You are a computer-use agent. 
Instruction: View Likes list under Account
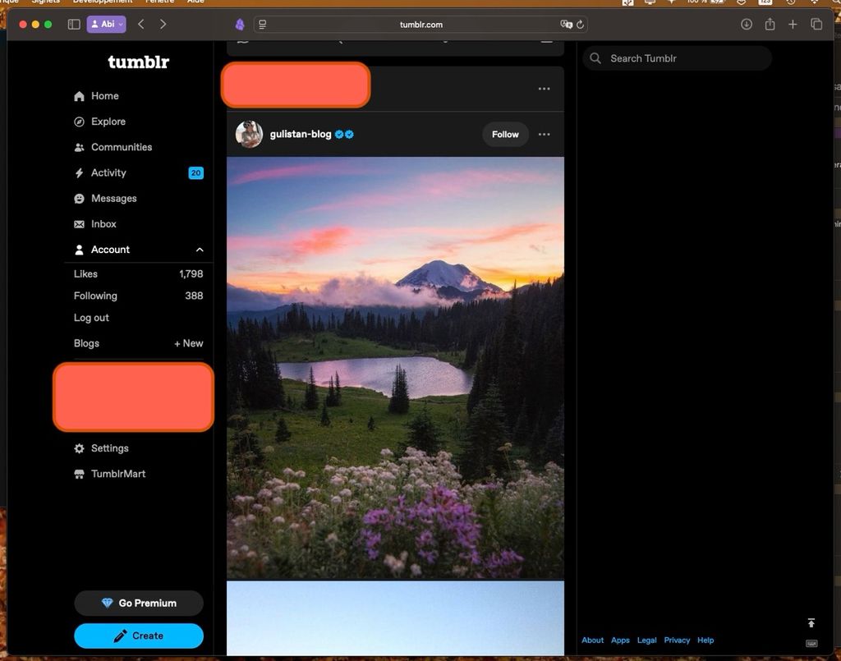86,273
